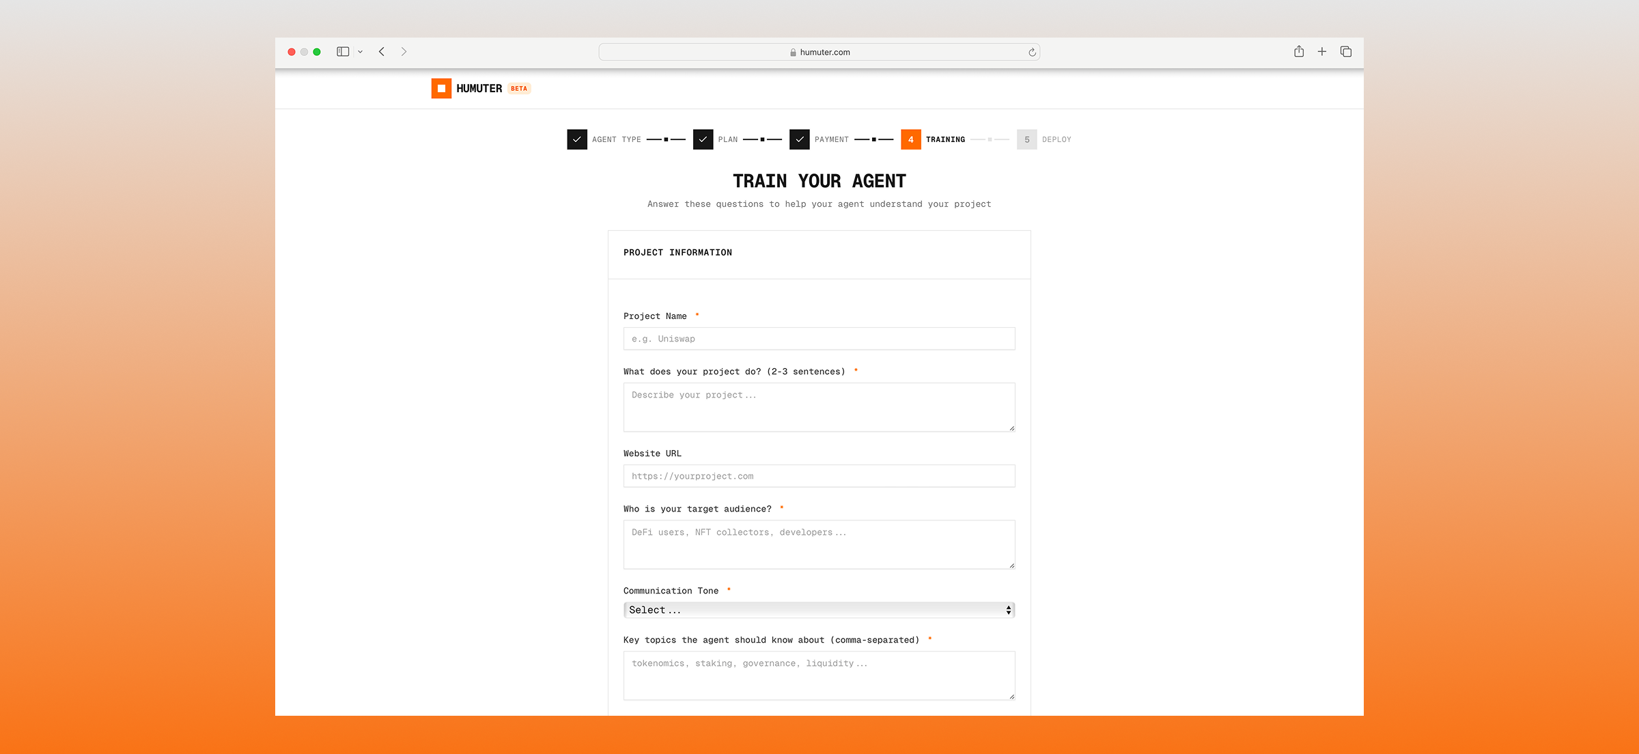Click the Agent Type completed step checkmark
The image size is (1639, 754).
pyautogui.click(x=577, y=139)
